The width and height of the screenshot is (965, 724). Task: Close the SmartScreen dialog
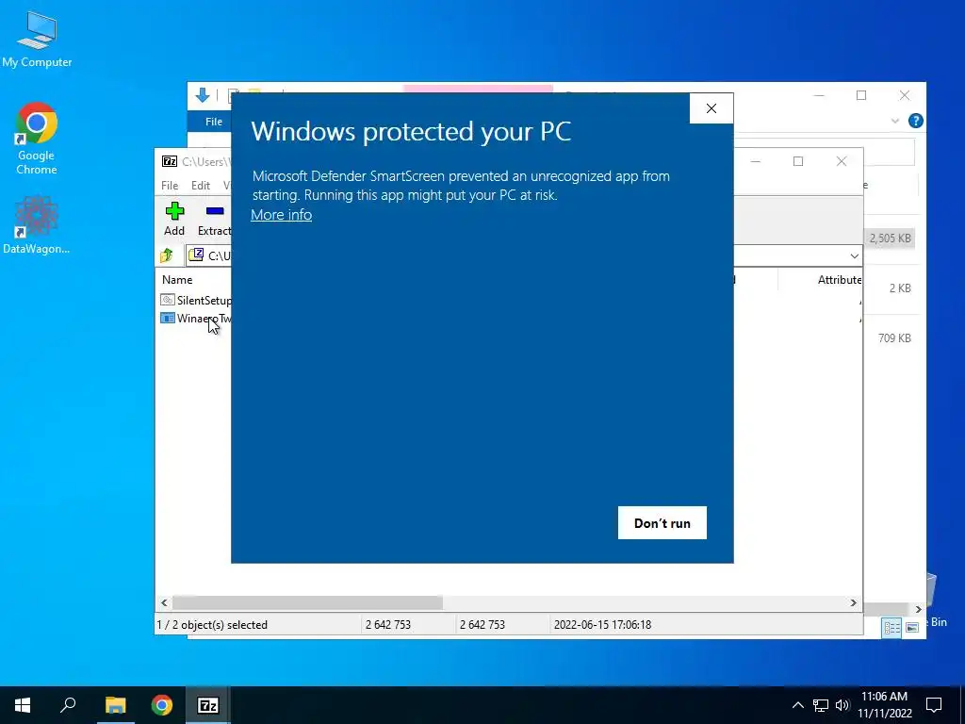click(711, 108)
